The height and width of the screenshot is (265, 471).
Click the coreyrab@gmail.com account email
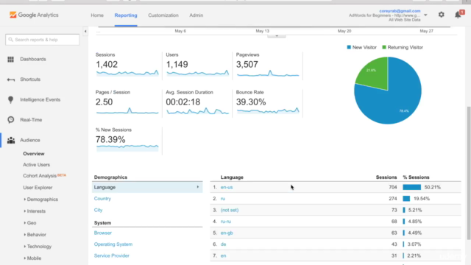coord(400,11)
